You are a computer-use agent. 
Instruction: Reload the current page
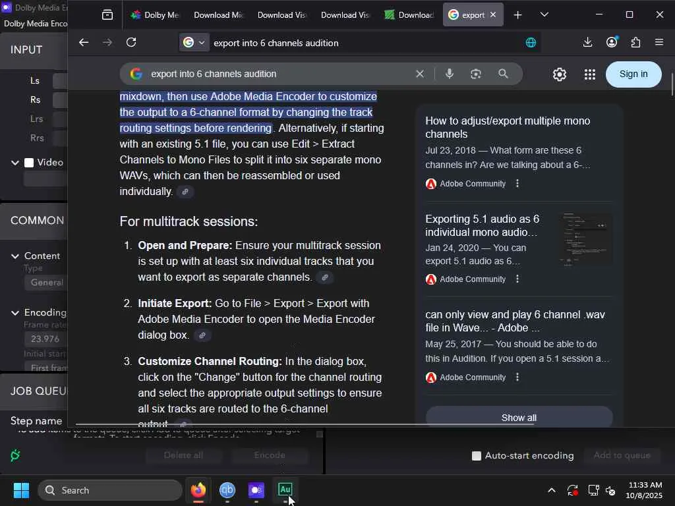coord(131,42)
